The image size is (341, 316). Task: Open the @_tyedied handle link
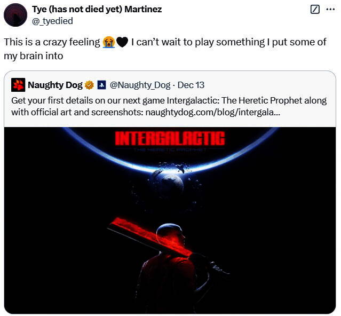[x=52, y=21]
